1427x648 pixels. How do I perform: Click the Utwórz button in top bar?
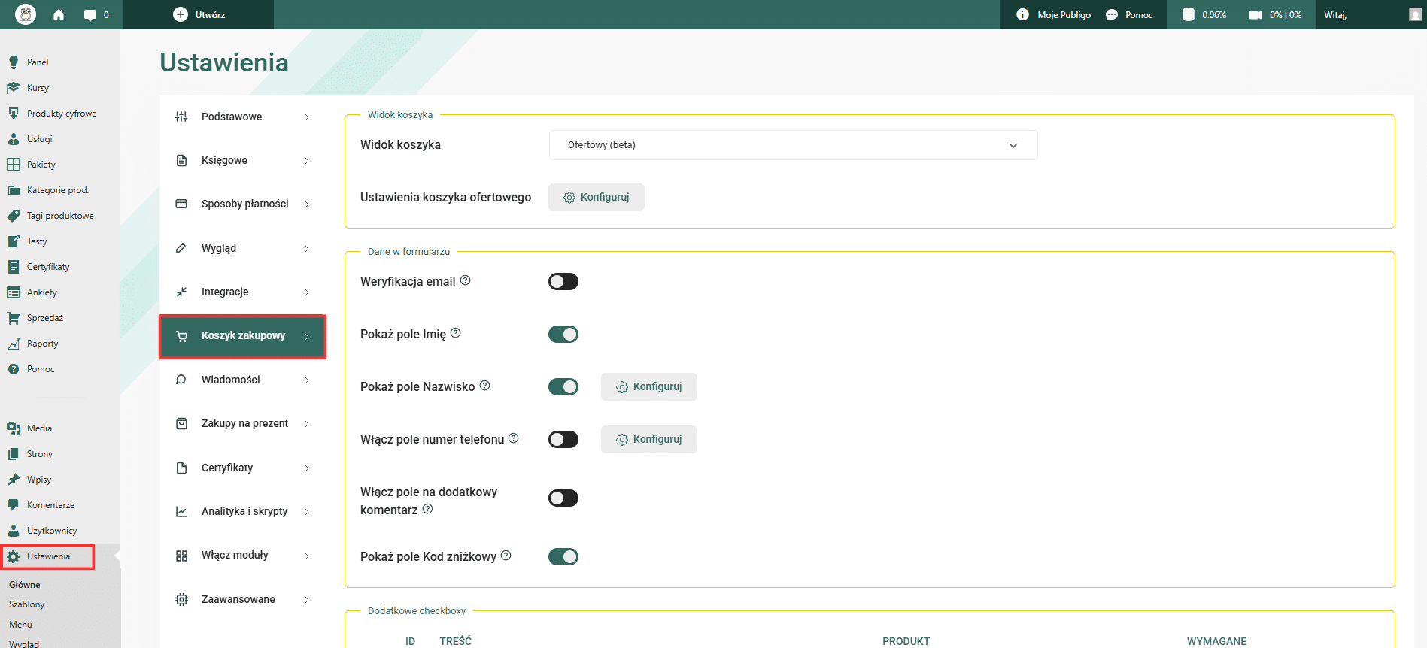[x=199, y=14]
